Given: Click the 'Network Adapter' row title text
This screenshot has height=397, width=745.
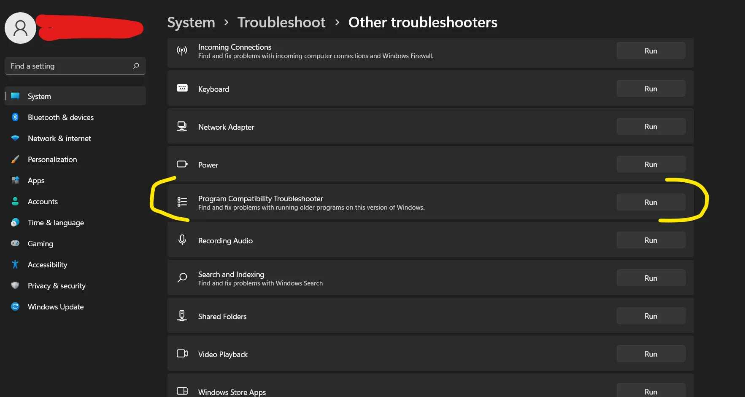Looking at the screenshot, I should pos(226,127).
